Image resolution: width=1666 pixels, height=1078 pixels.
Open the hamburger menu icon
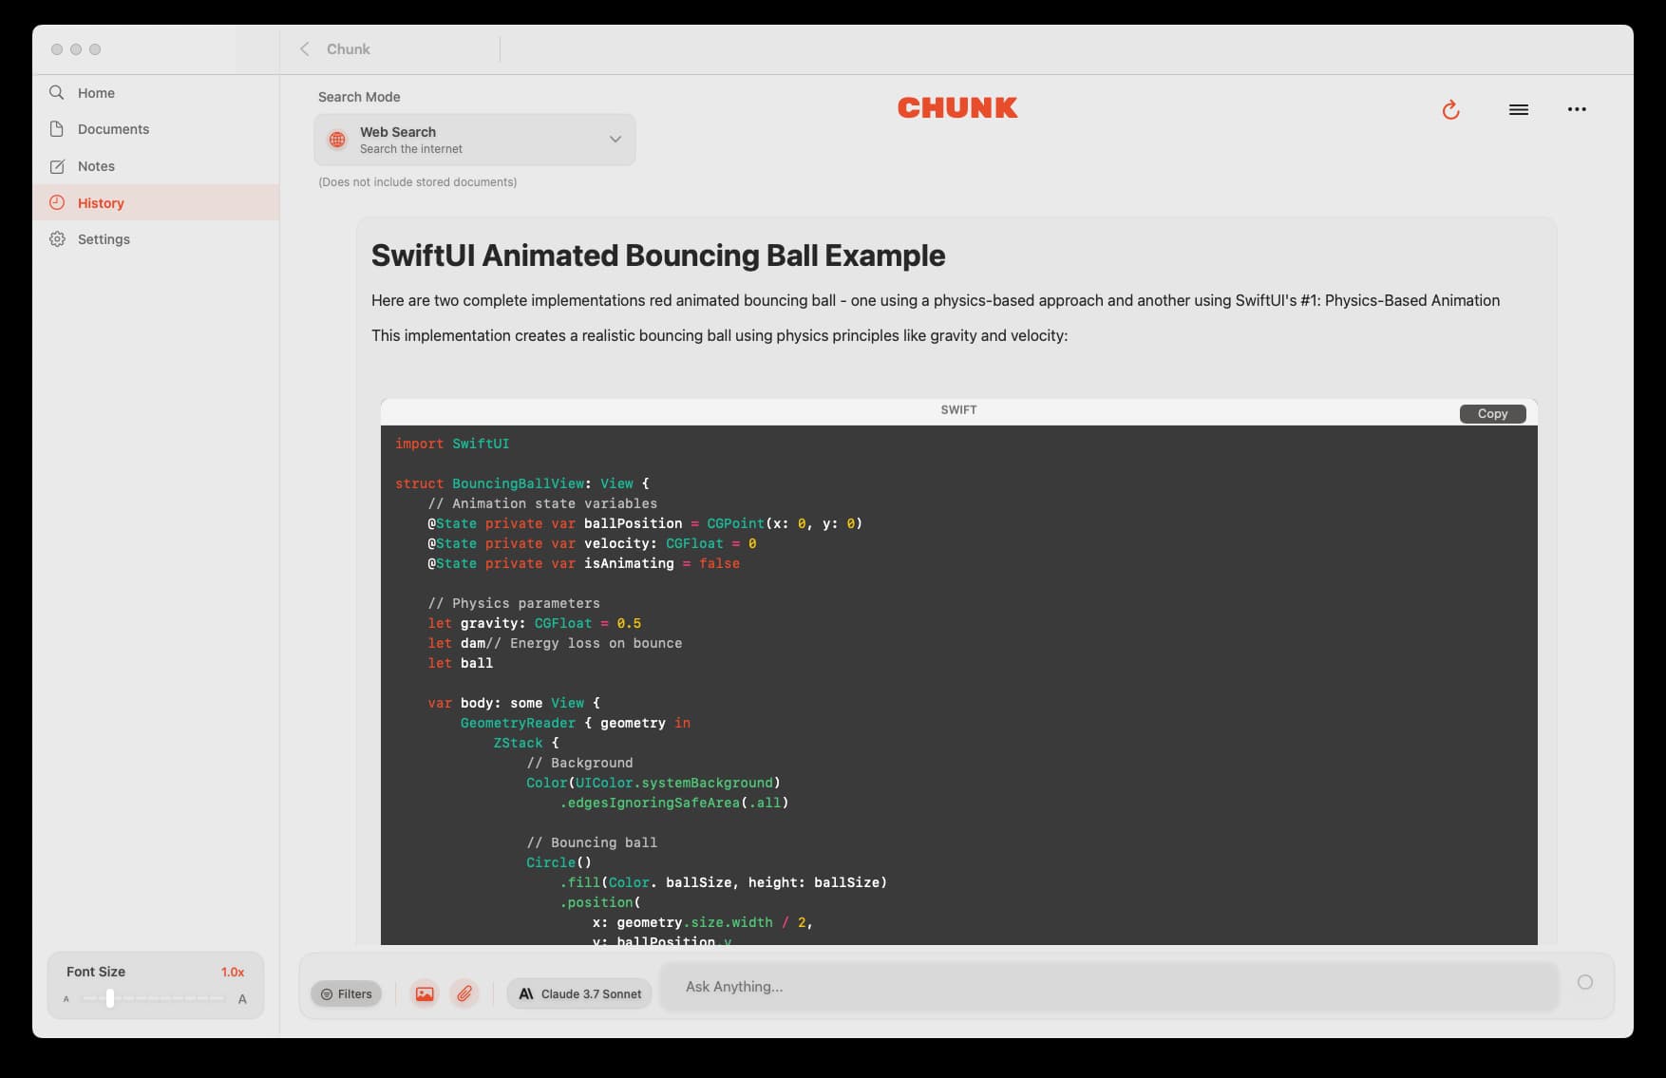tap(1519, 109)
